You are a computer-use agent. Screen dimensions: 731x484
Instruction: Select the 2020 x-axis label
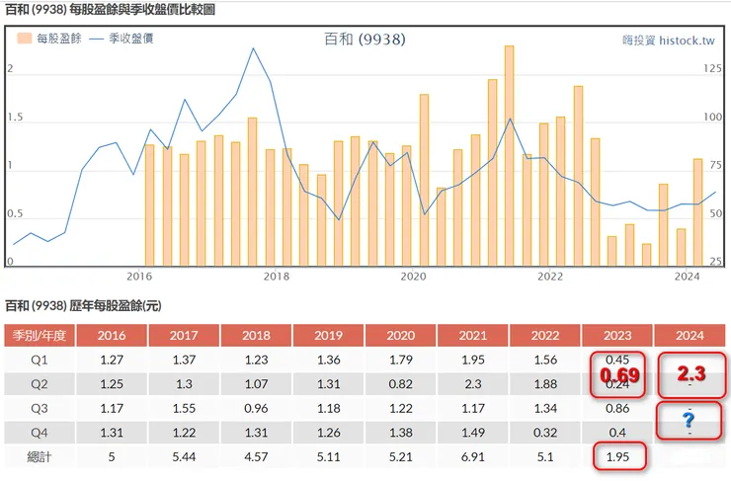(x=414, y=277)
